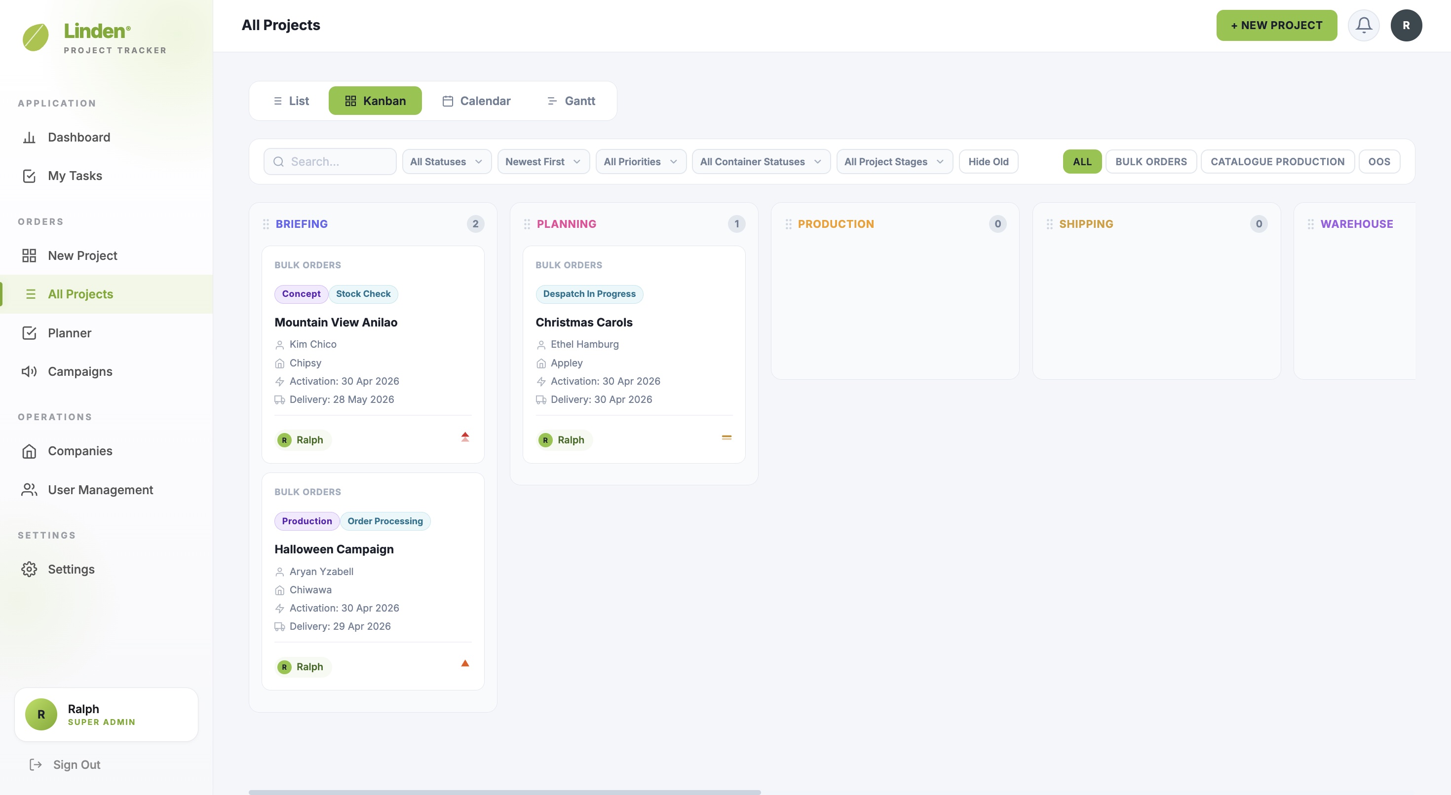
Task: Click 'Delivery: 28 May 2026' text
Action: (x=342, y=400)
